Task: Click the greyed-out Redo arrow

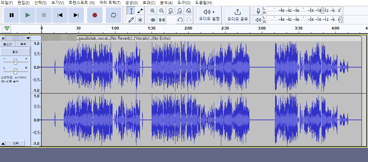Action: pos(188,20)
